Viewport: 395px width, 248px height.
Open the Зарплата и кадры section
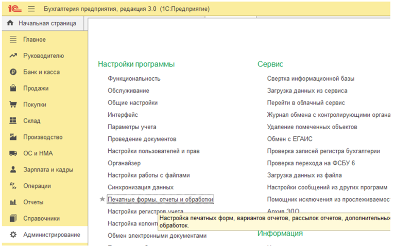48,170
